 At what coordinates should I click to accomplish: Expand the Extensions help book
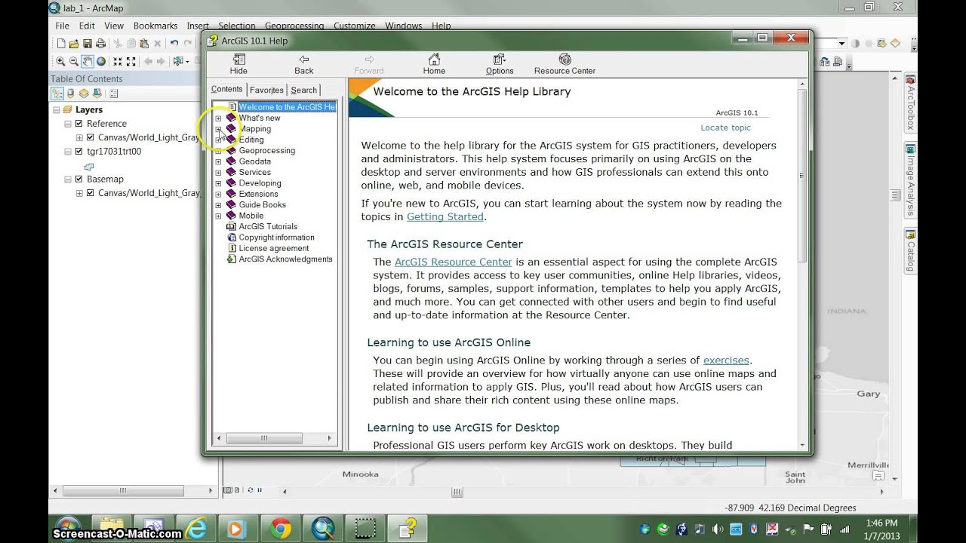click(219, 194)
